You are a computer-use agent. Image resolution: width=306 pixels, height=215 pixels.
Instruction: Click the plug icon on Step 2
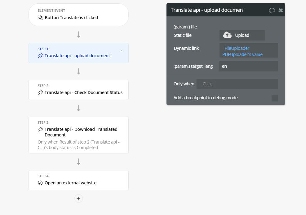[40, 92]
